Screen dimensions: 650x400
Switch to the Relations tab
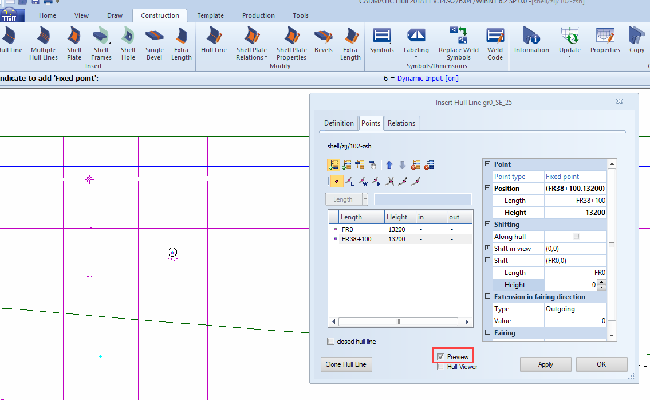[x=401, y=123]
